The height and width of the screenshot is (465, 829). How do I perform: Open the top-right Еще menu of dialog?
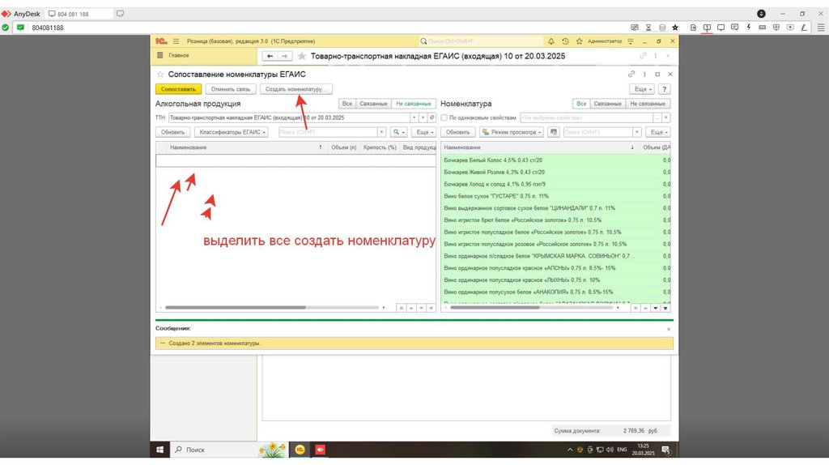point(641,89)
